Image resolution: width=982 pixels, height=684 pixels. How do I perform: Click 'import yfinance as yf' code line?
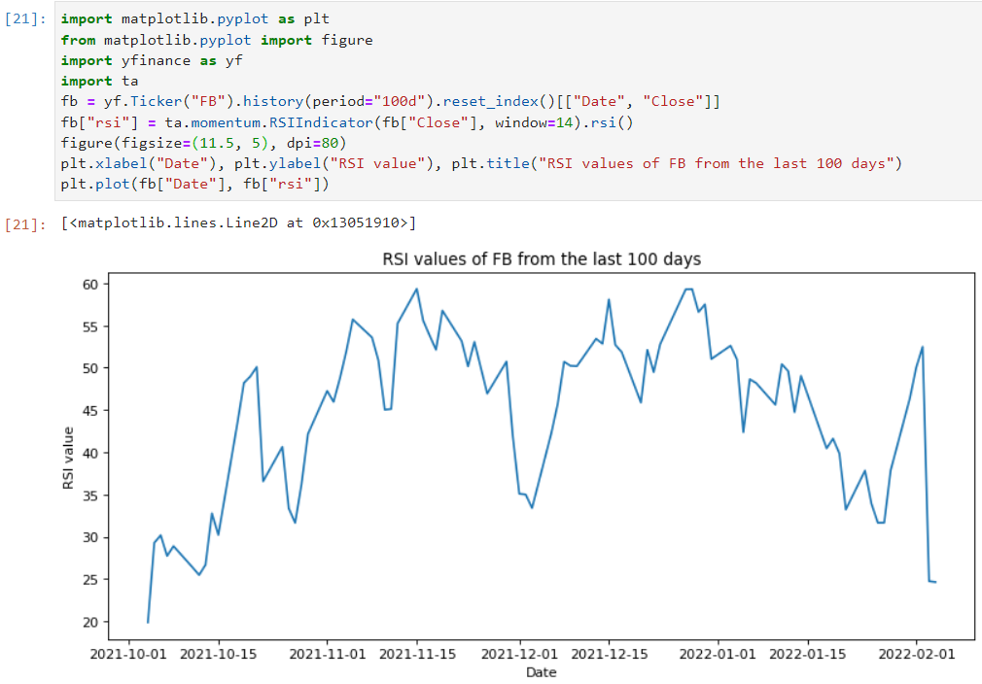pyautogui.click(x=152, y=60)
